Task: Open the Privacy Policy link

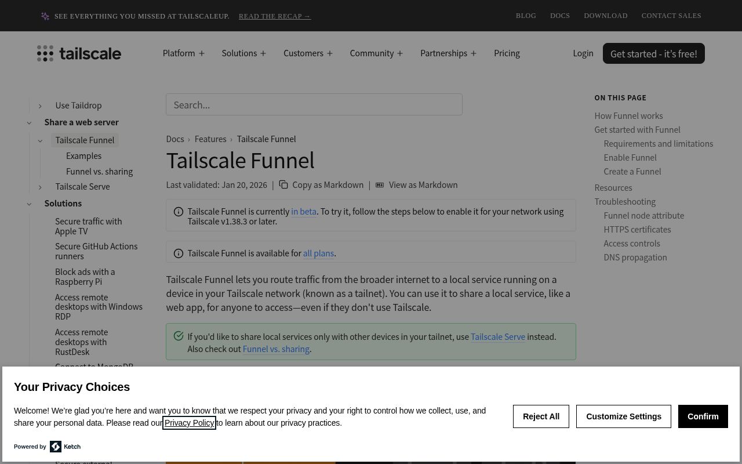Action: (189, 423)
